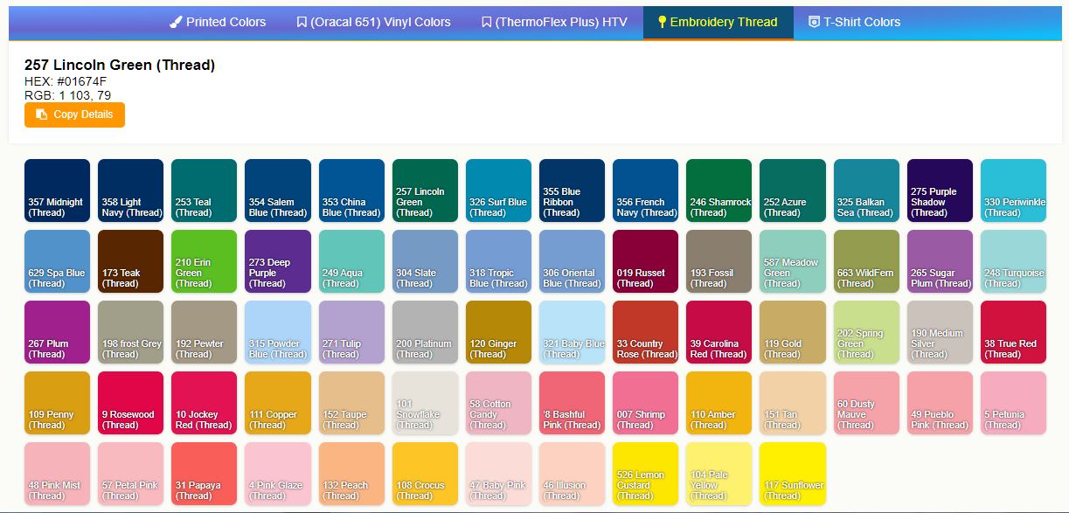Click the 019 Russet thread swatch

[645, 260]
